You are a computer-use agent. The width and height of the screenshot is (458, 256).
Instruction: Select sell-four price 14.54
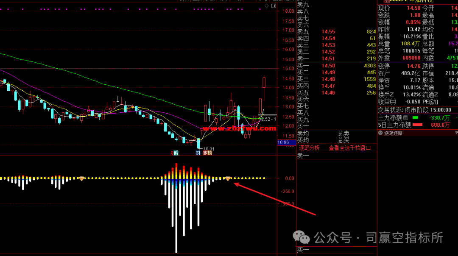328,38
